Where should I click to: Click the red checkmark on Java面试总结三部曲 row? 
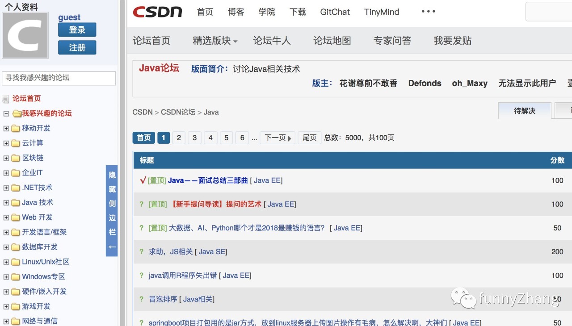coord(143,180)
